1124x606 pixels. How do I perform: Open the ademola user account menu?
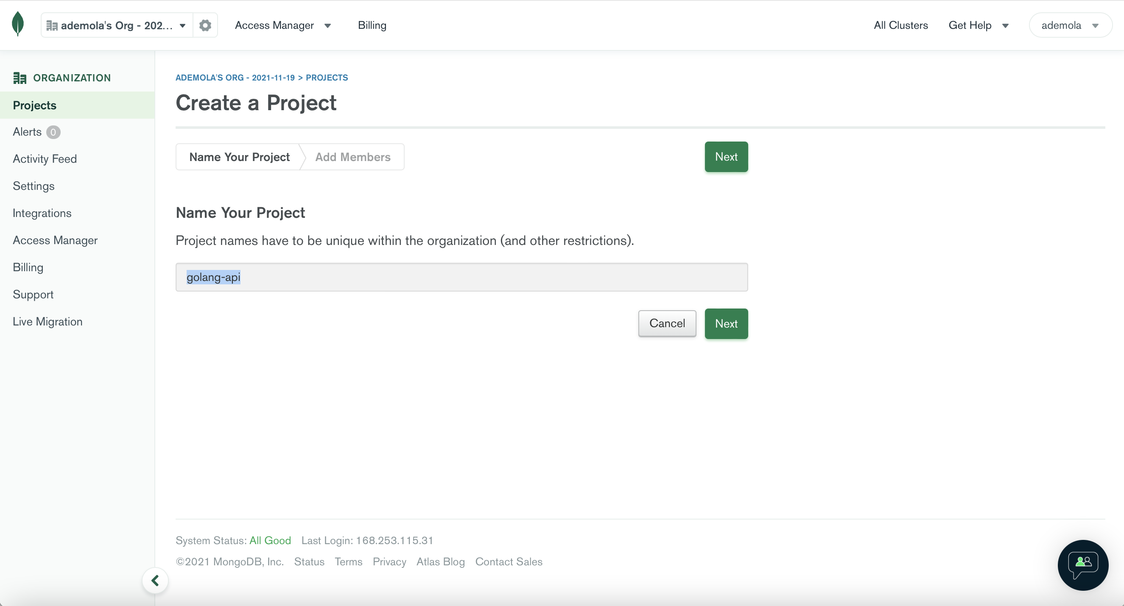(x=1070, y=25)
